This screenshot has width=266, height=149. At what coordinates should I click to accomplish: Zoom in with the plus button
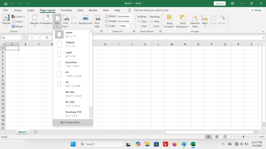[x=256, y=137]
